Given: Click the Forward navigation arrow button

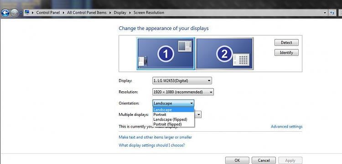Looking at the screenshot, I should (15, 13).
